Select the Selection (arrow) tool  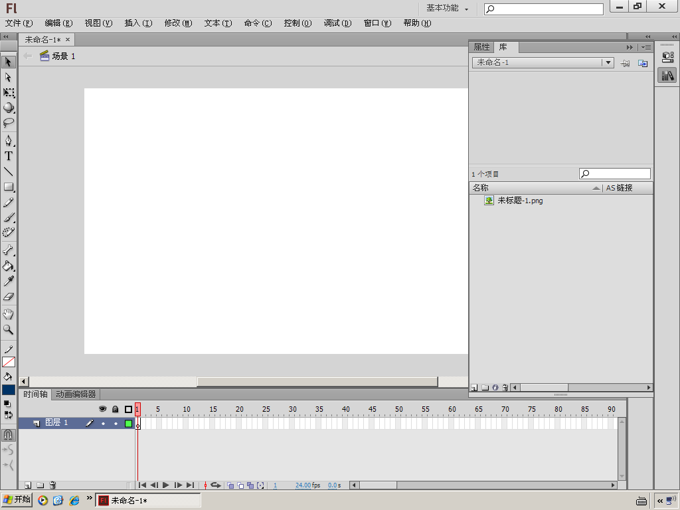point(8,62)
